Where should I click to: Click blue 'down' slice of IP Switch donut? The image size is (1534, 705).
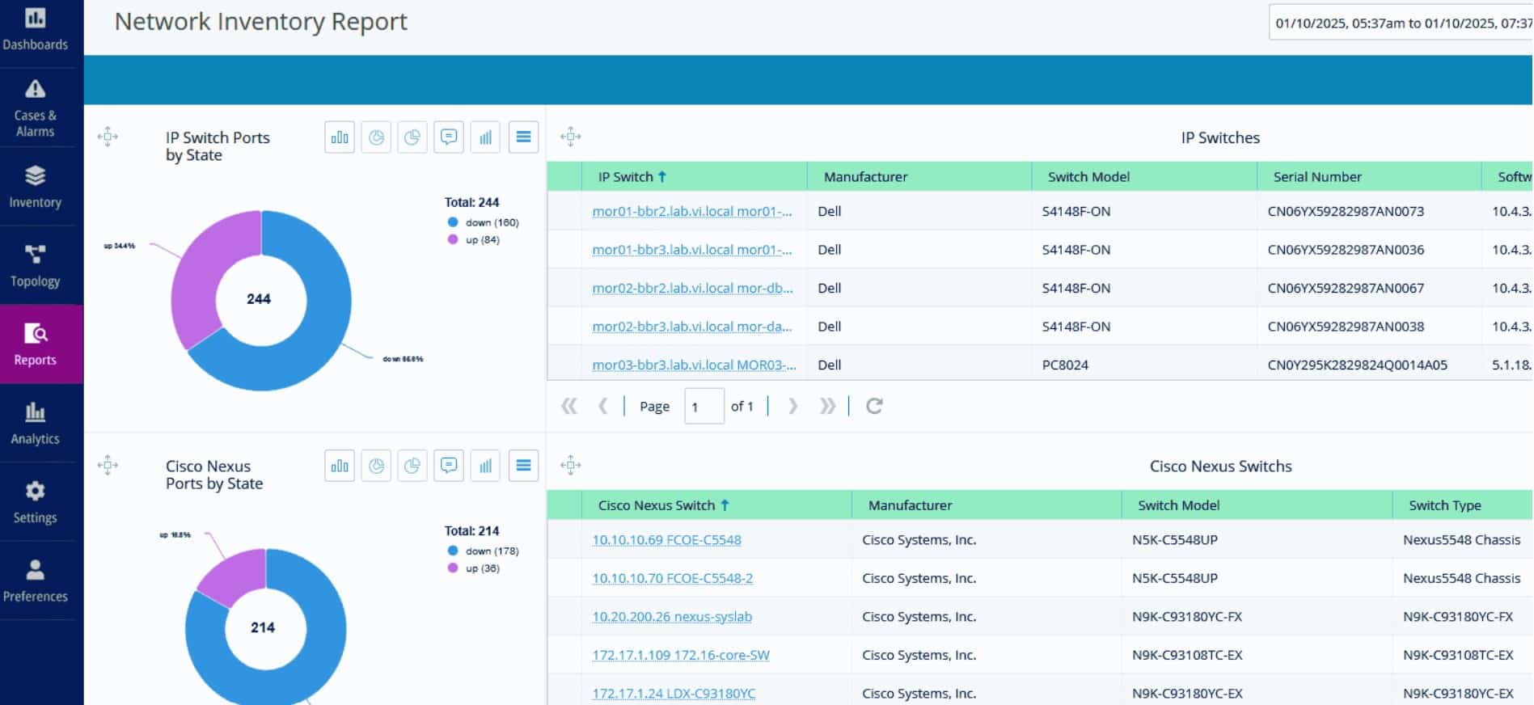(x=323, y=323)
